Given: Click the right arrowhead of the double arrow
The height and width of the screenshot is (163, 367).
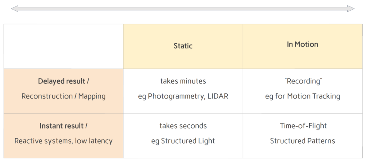Looking at the screenshot, I should point(351,9).
